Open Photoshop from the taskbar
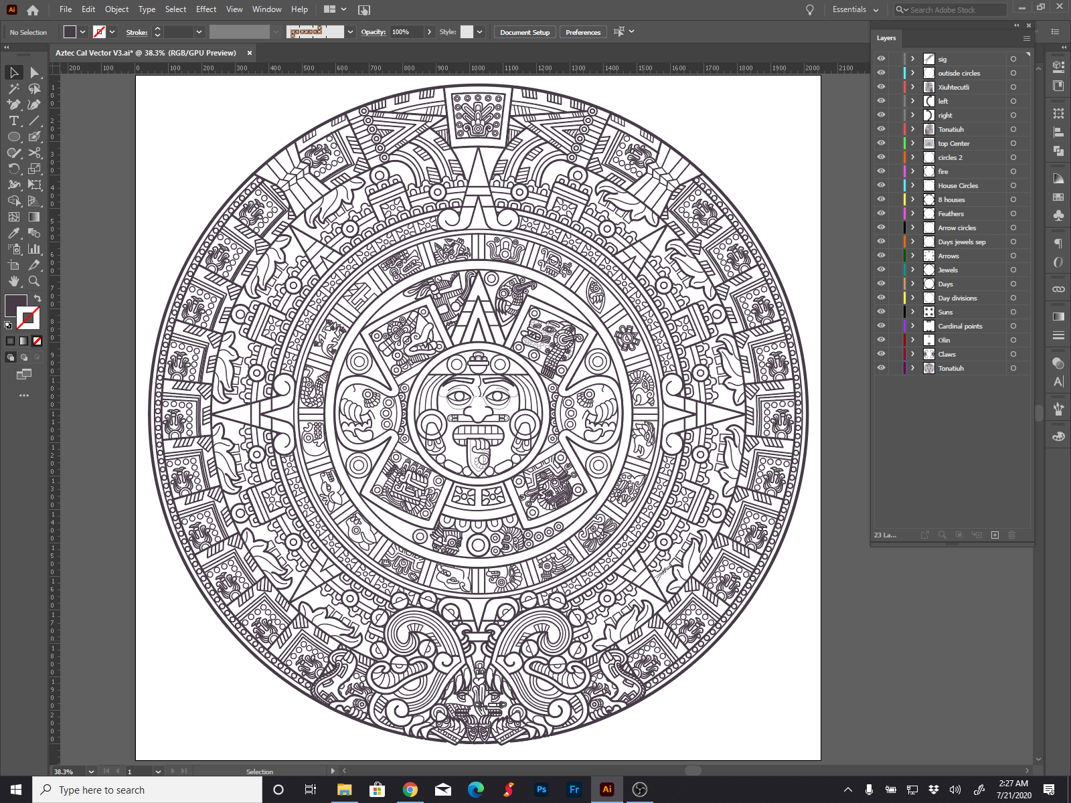1071x803 pixels. coord(542,790)
